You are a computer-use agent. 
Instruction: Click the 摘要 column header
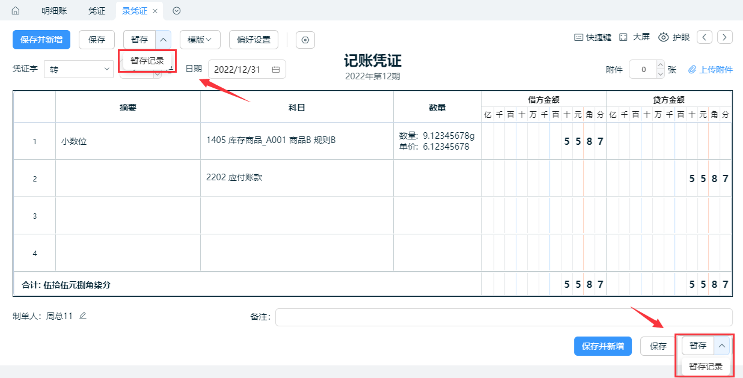pos(128,108)
